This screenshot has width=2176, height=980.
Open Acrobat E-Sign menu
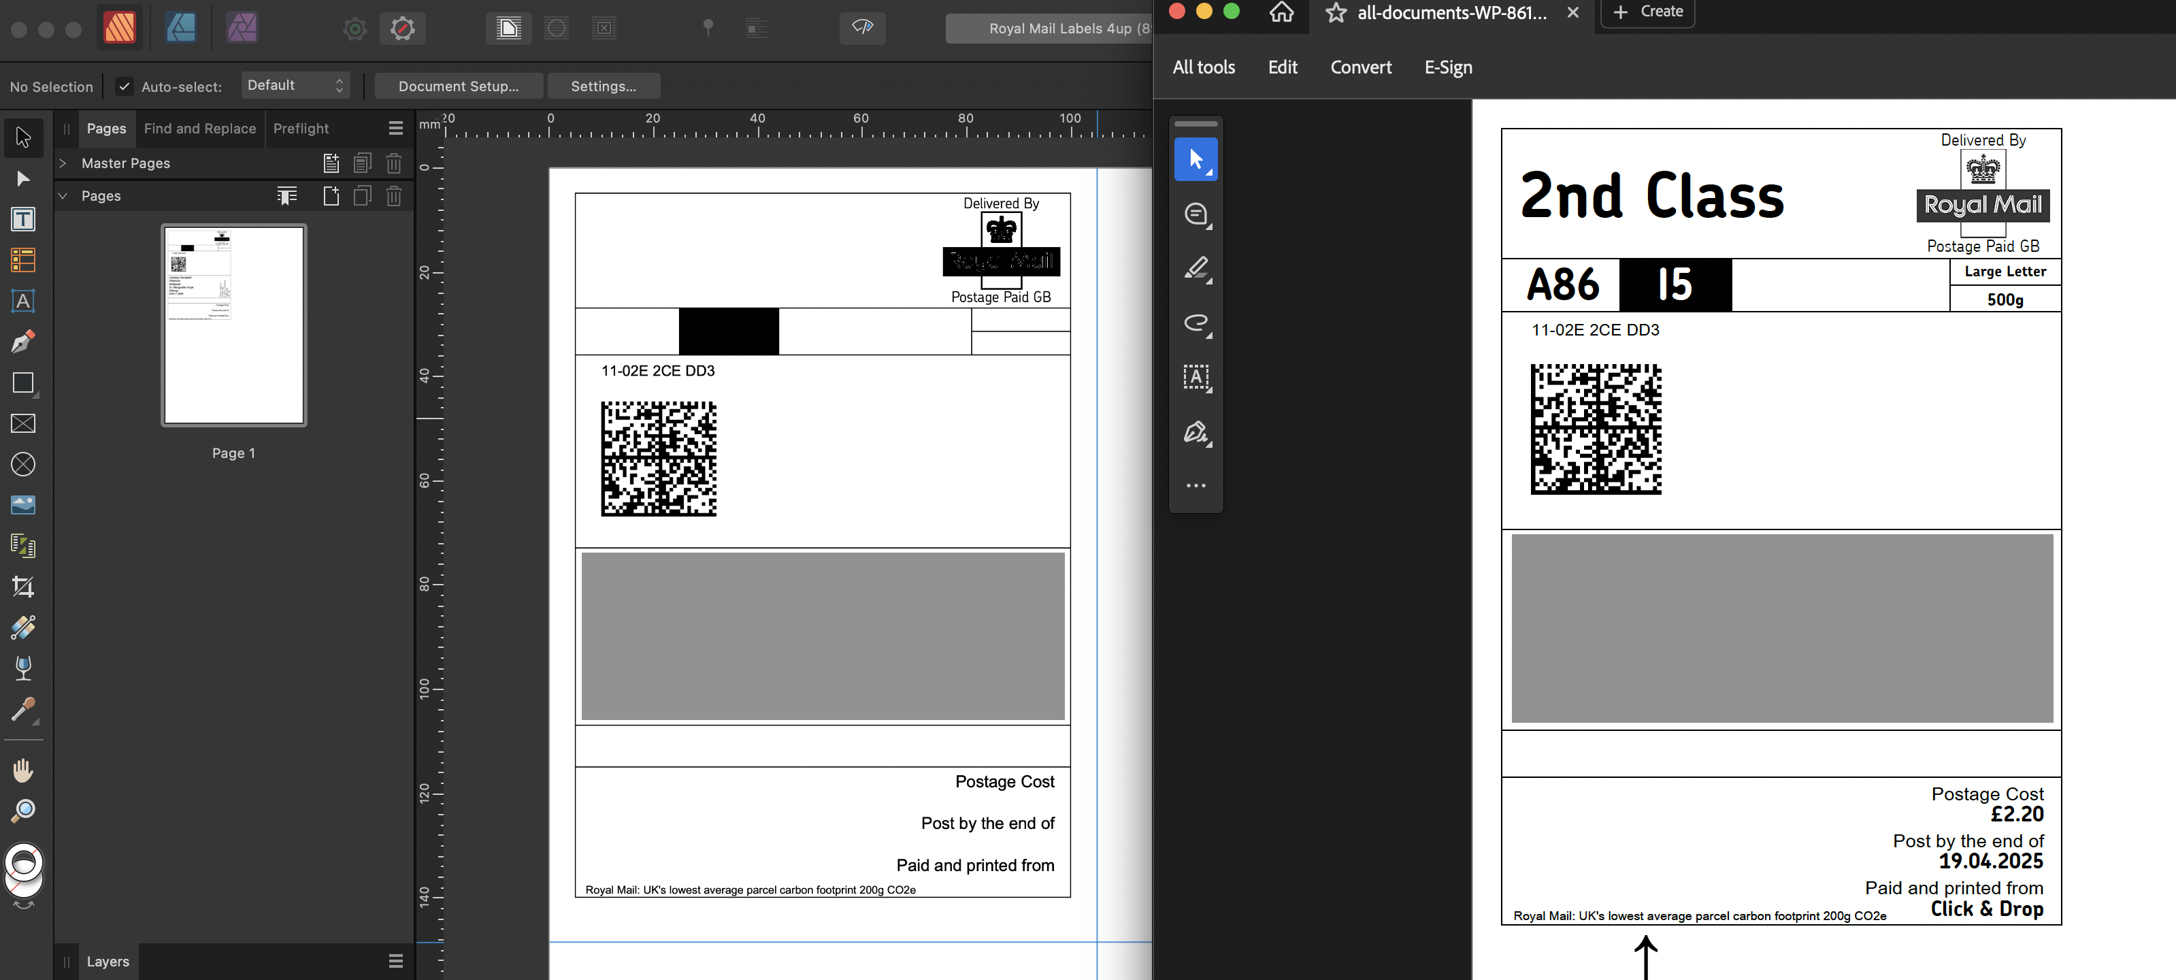pos(1448,67)
